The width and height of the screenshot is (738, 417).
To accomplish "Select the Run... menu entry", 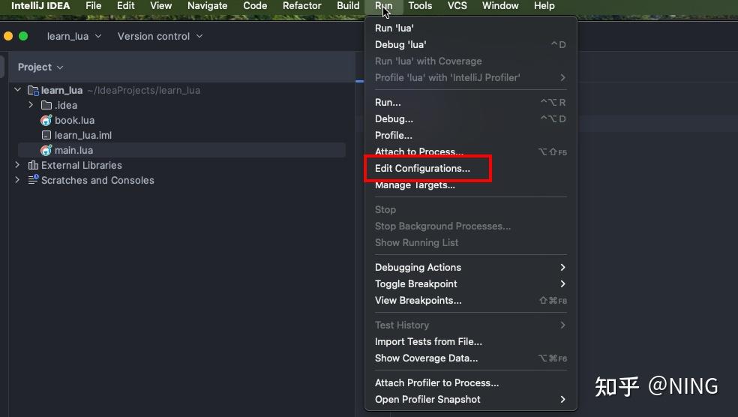I will tap(471, 103).
